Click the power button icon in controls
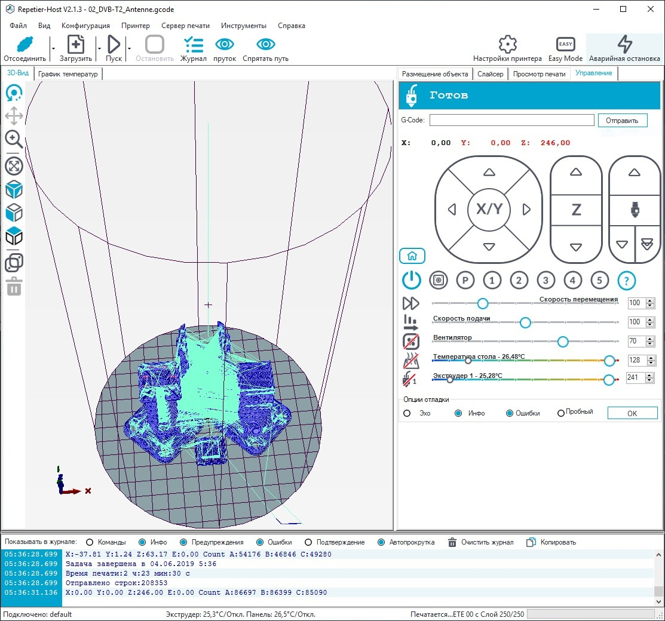The width and height of the screenshot is (665, 621). click(x=412, y=279)
